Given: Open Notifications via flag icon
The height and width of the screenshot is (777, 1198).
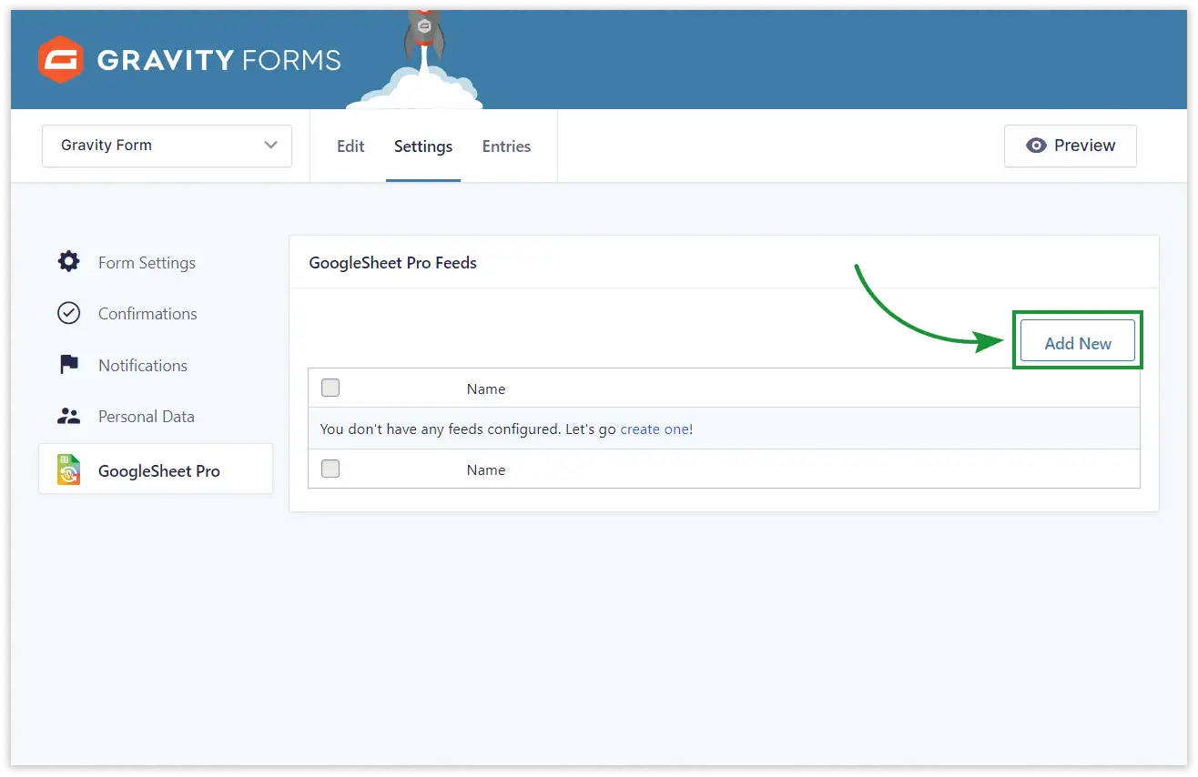Looking at the screenshot, I should 69,365.
